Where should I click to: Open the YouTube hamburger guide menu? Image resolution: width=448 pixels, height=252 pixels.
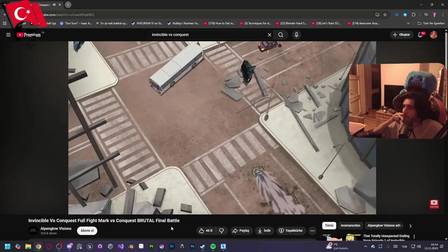pos(8,35)
